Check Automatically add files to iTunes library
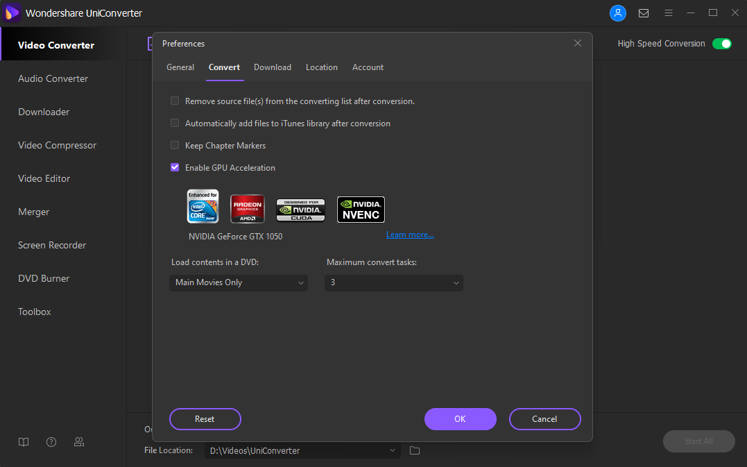Viewport: 747px width, 467px height. tap(175, 123)
